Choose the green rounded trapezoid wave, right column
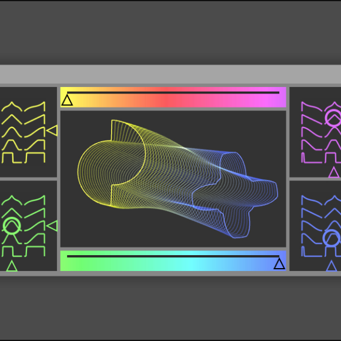 point(35,239)
